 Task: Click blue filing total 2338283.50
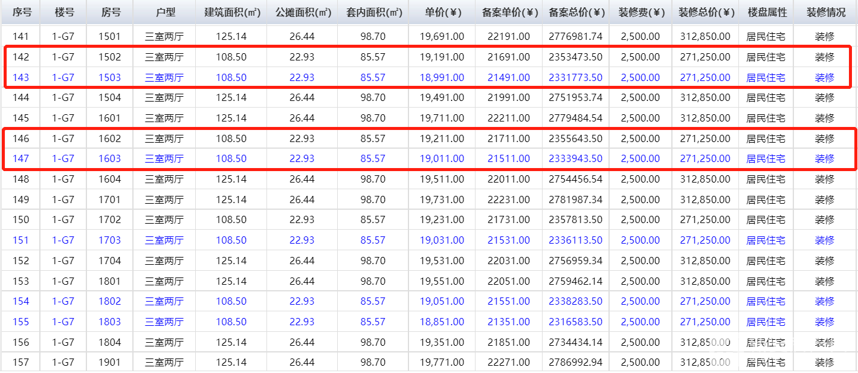(x=576, y=301)
